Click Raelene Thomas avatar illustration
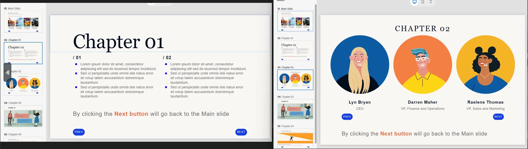 click(x=486, y=64)
